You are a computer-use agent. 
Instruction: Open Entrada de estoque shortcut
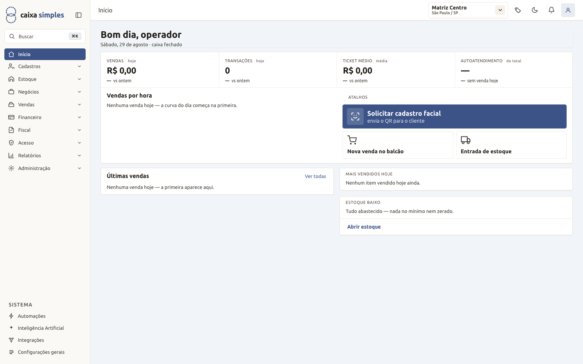tap(511, 145)
